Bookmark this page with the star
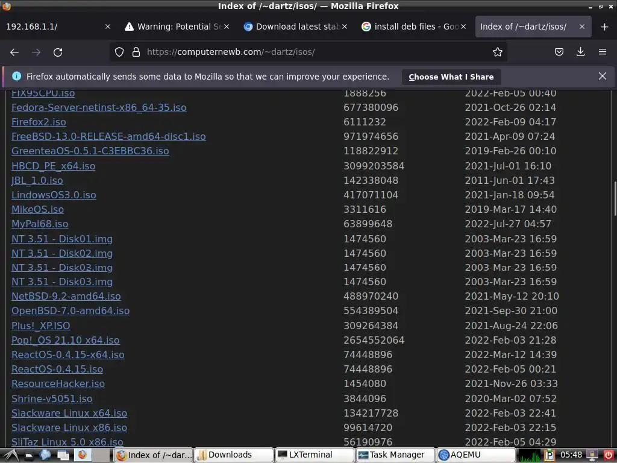The width and height of the screenshot is (617, 463). tap(497, 52)
